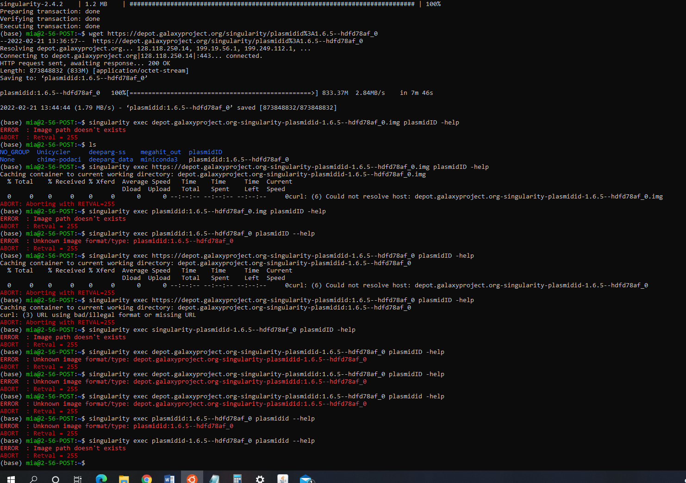686x483 pixels.
Task: Open Windows Settings from the taskbar
Action: tap(260, 479)
